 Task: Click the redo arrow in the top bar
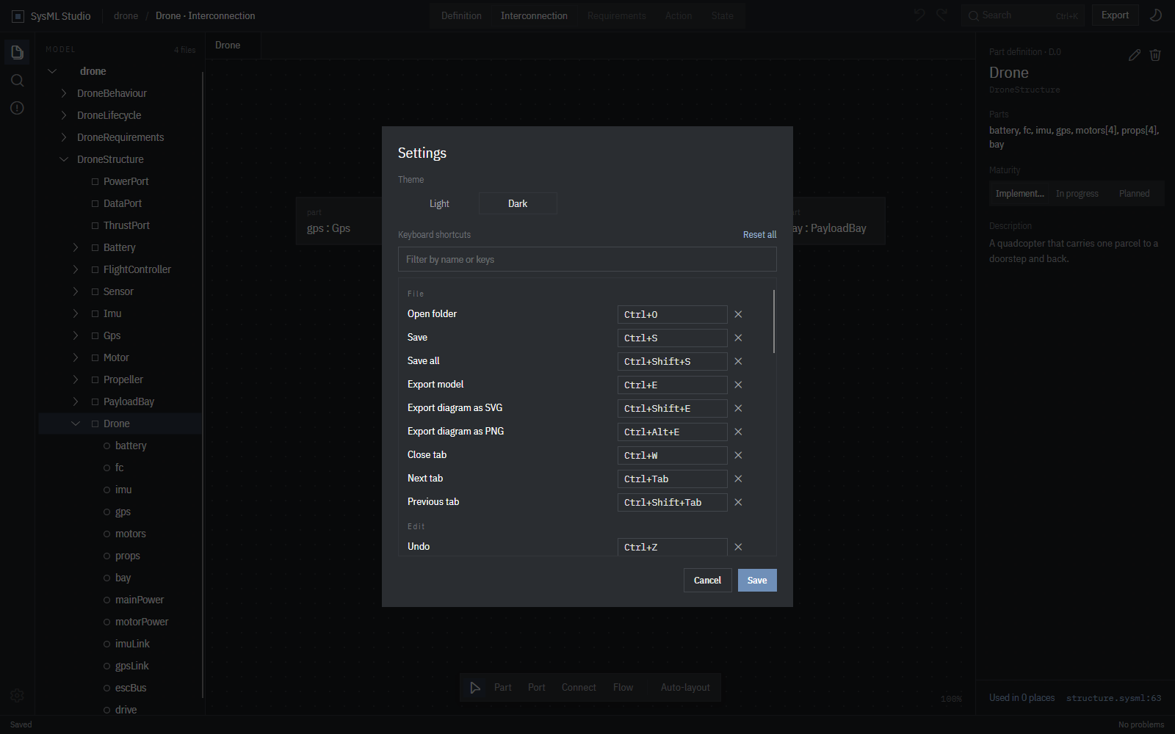942,15
